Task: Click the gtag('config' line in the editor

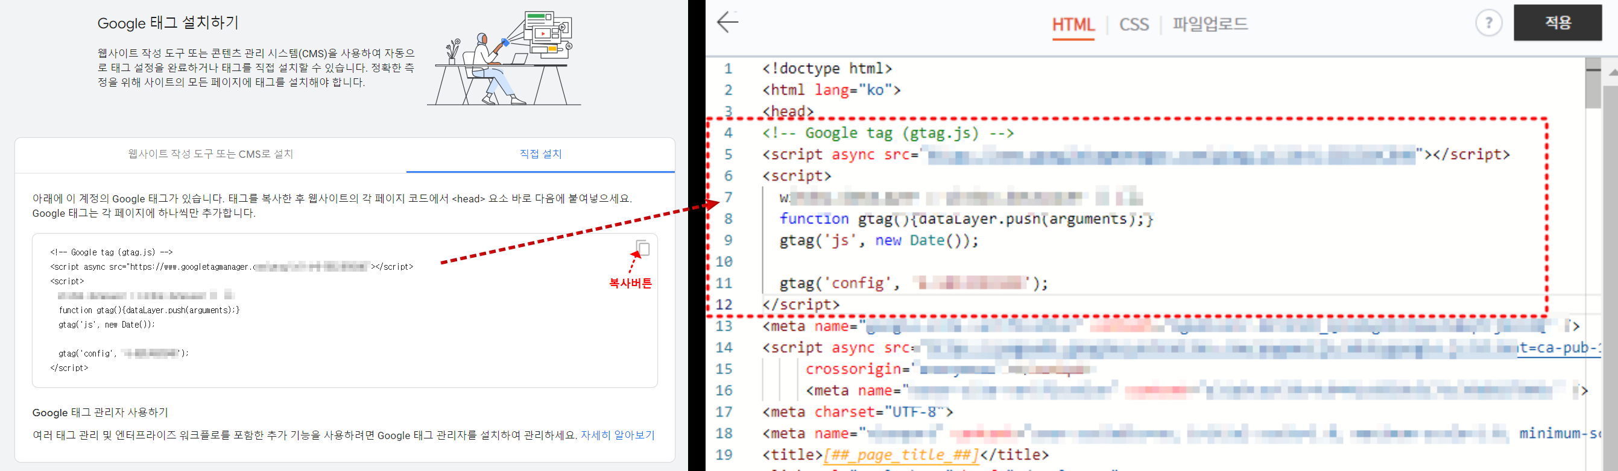Action: click(x=913, y=284)
